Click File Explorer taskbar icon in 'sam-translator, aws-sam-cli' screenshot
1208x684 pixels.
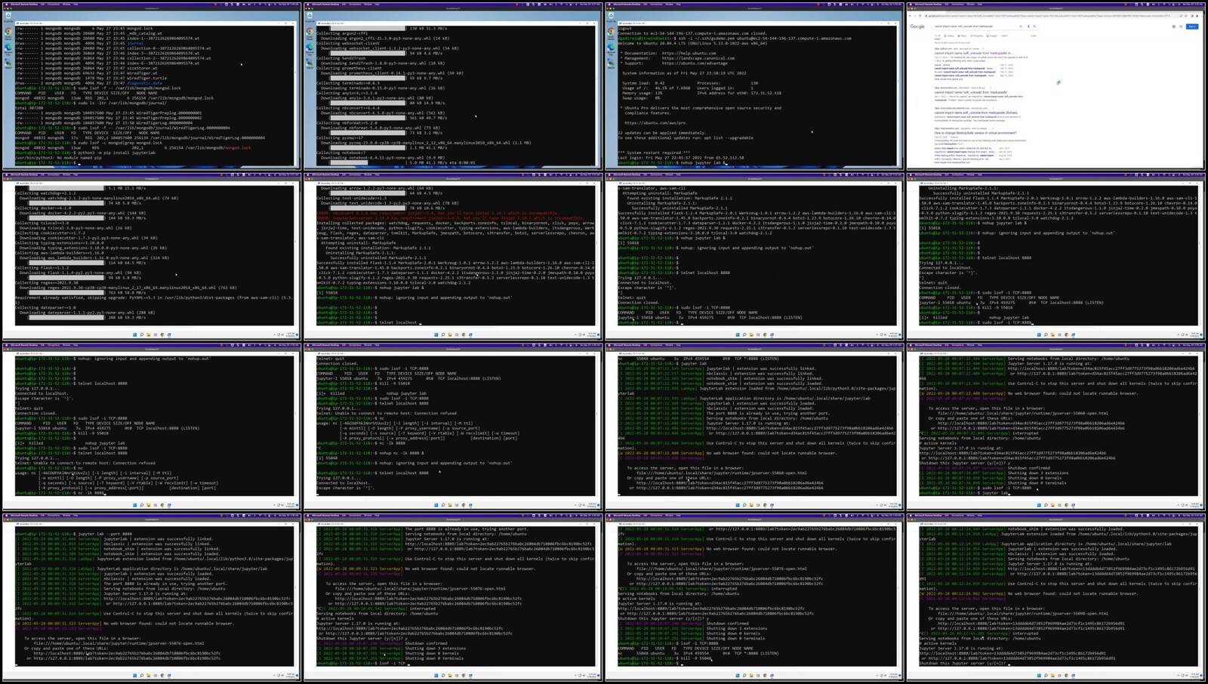point(751,334)
